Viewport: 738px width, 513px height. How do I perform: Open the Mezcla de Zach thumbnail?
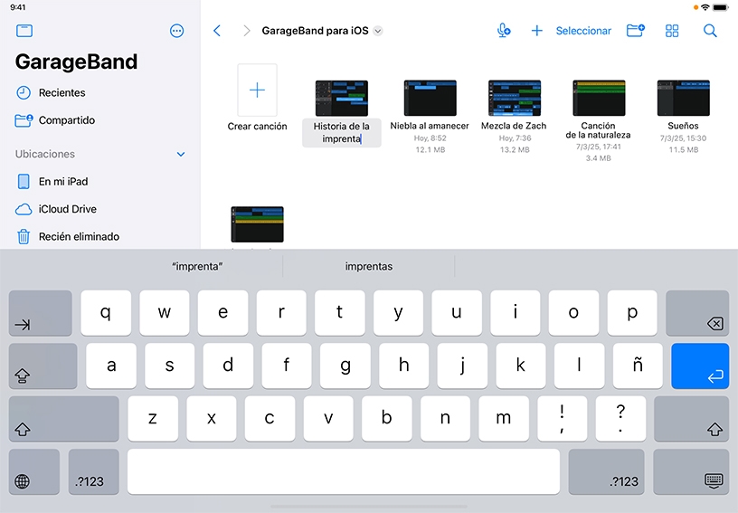tap(515, 98)
